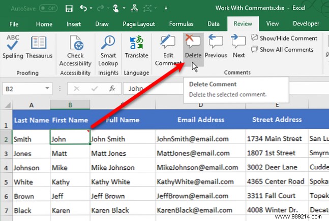This screenshot has height=221, width=329.
Task: Click the Email Address header cell
Action: pos(200,120)
